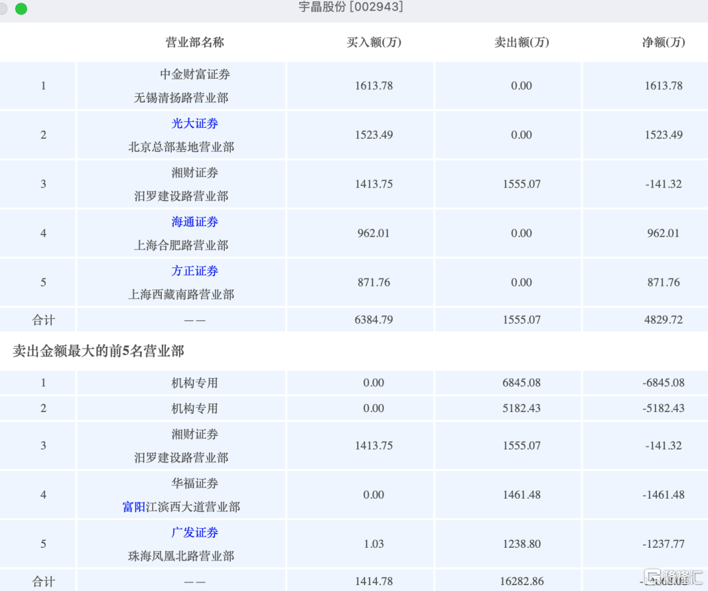This screenshot has height=591, width=708.
Task: Click first 机构专用 row name
Action: [195, 383]
